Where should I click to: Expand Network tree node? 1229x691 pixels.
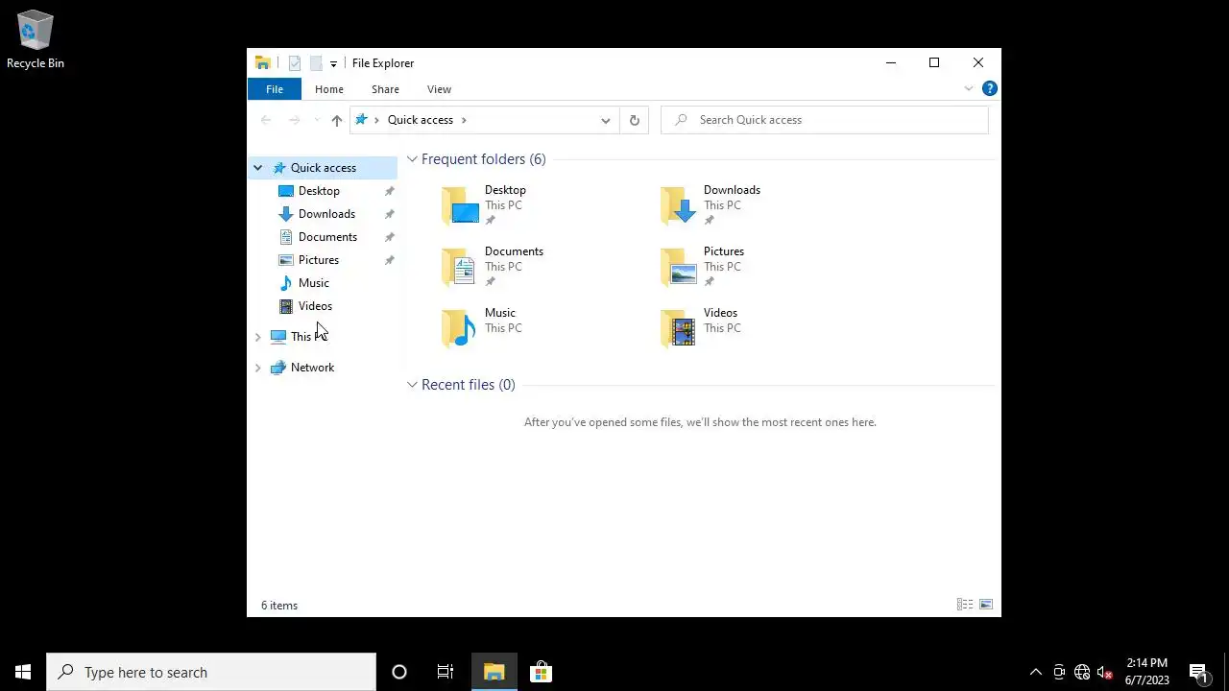257,368
